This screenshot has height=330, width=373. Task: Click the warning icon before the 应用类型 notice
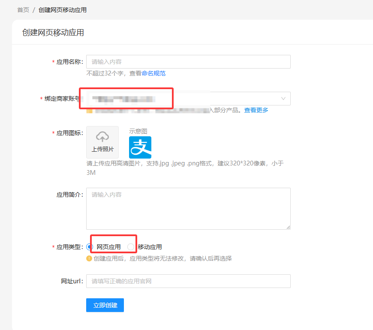pyautogui.click(x=90, y=258)
